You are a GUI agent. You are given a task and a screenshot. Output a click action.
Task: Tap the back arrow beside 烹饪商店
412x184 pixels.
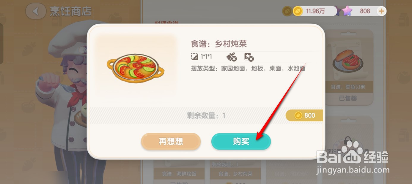(36, 11)
